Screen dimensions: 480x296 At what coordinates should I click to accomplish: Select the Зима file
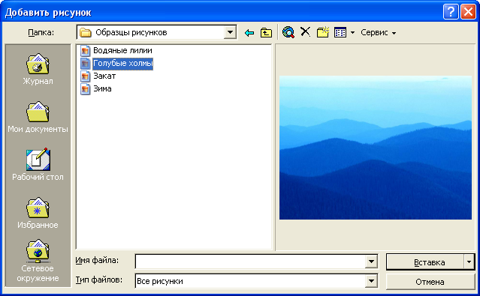[x=102, y=89]
